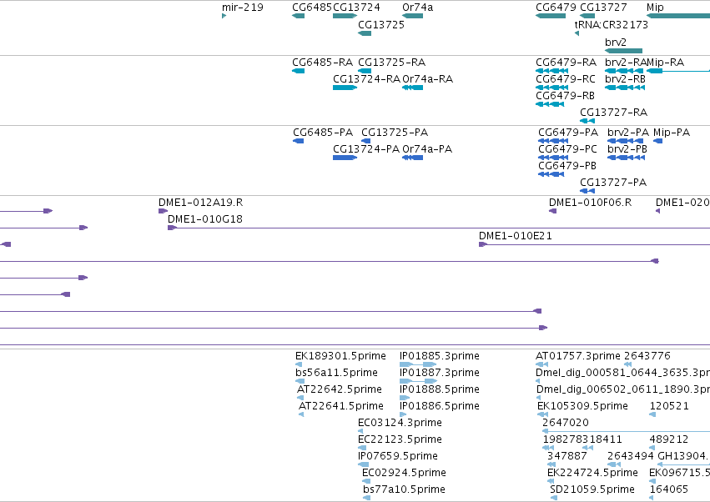The width and height of the screenshot is (710, 502).
Task: Select transcript Or74a-RA
Action: tap(427, 78)
